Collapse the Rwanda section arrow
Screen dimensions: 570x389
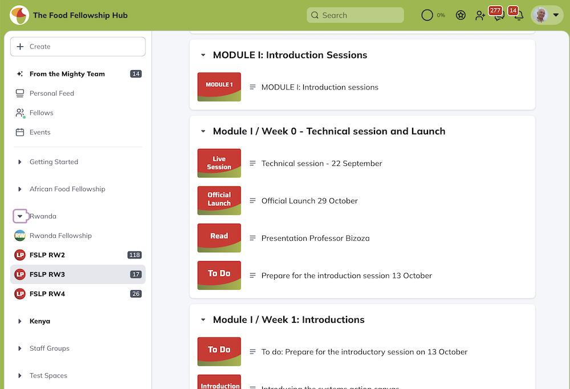pyautogui.click(x=20, y=216)
